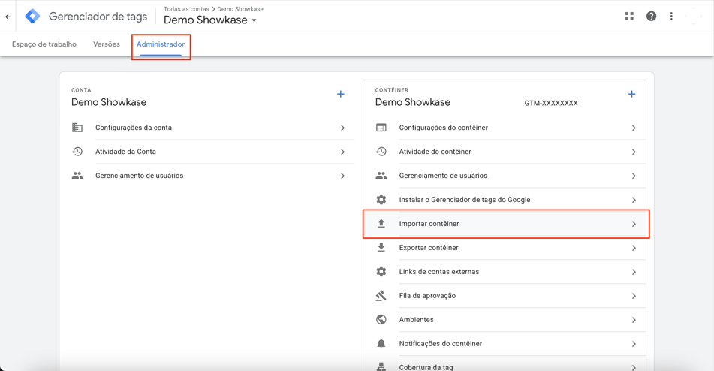
Task: Open Links de contas externas
Action: tap(438, 272)
